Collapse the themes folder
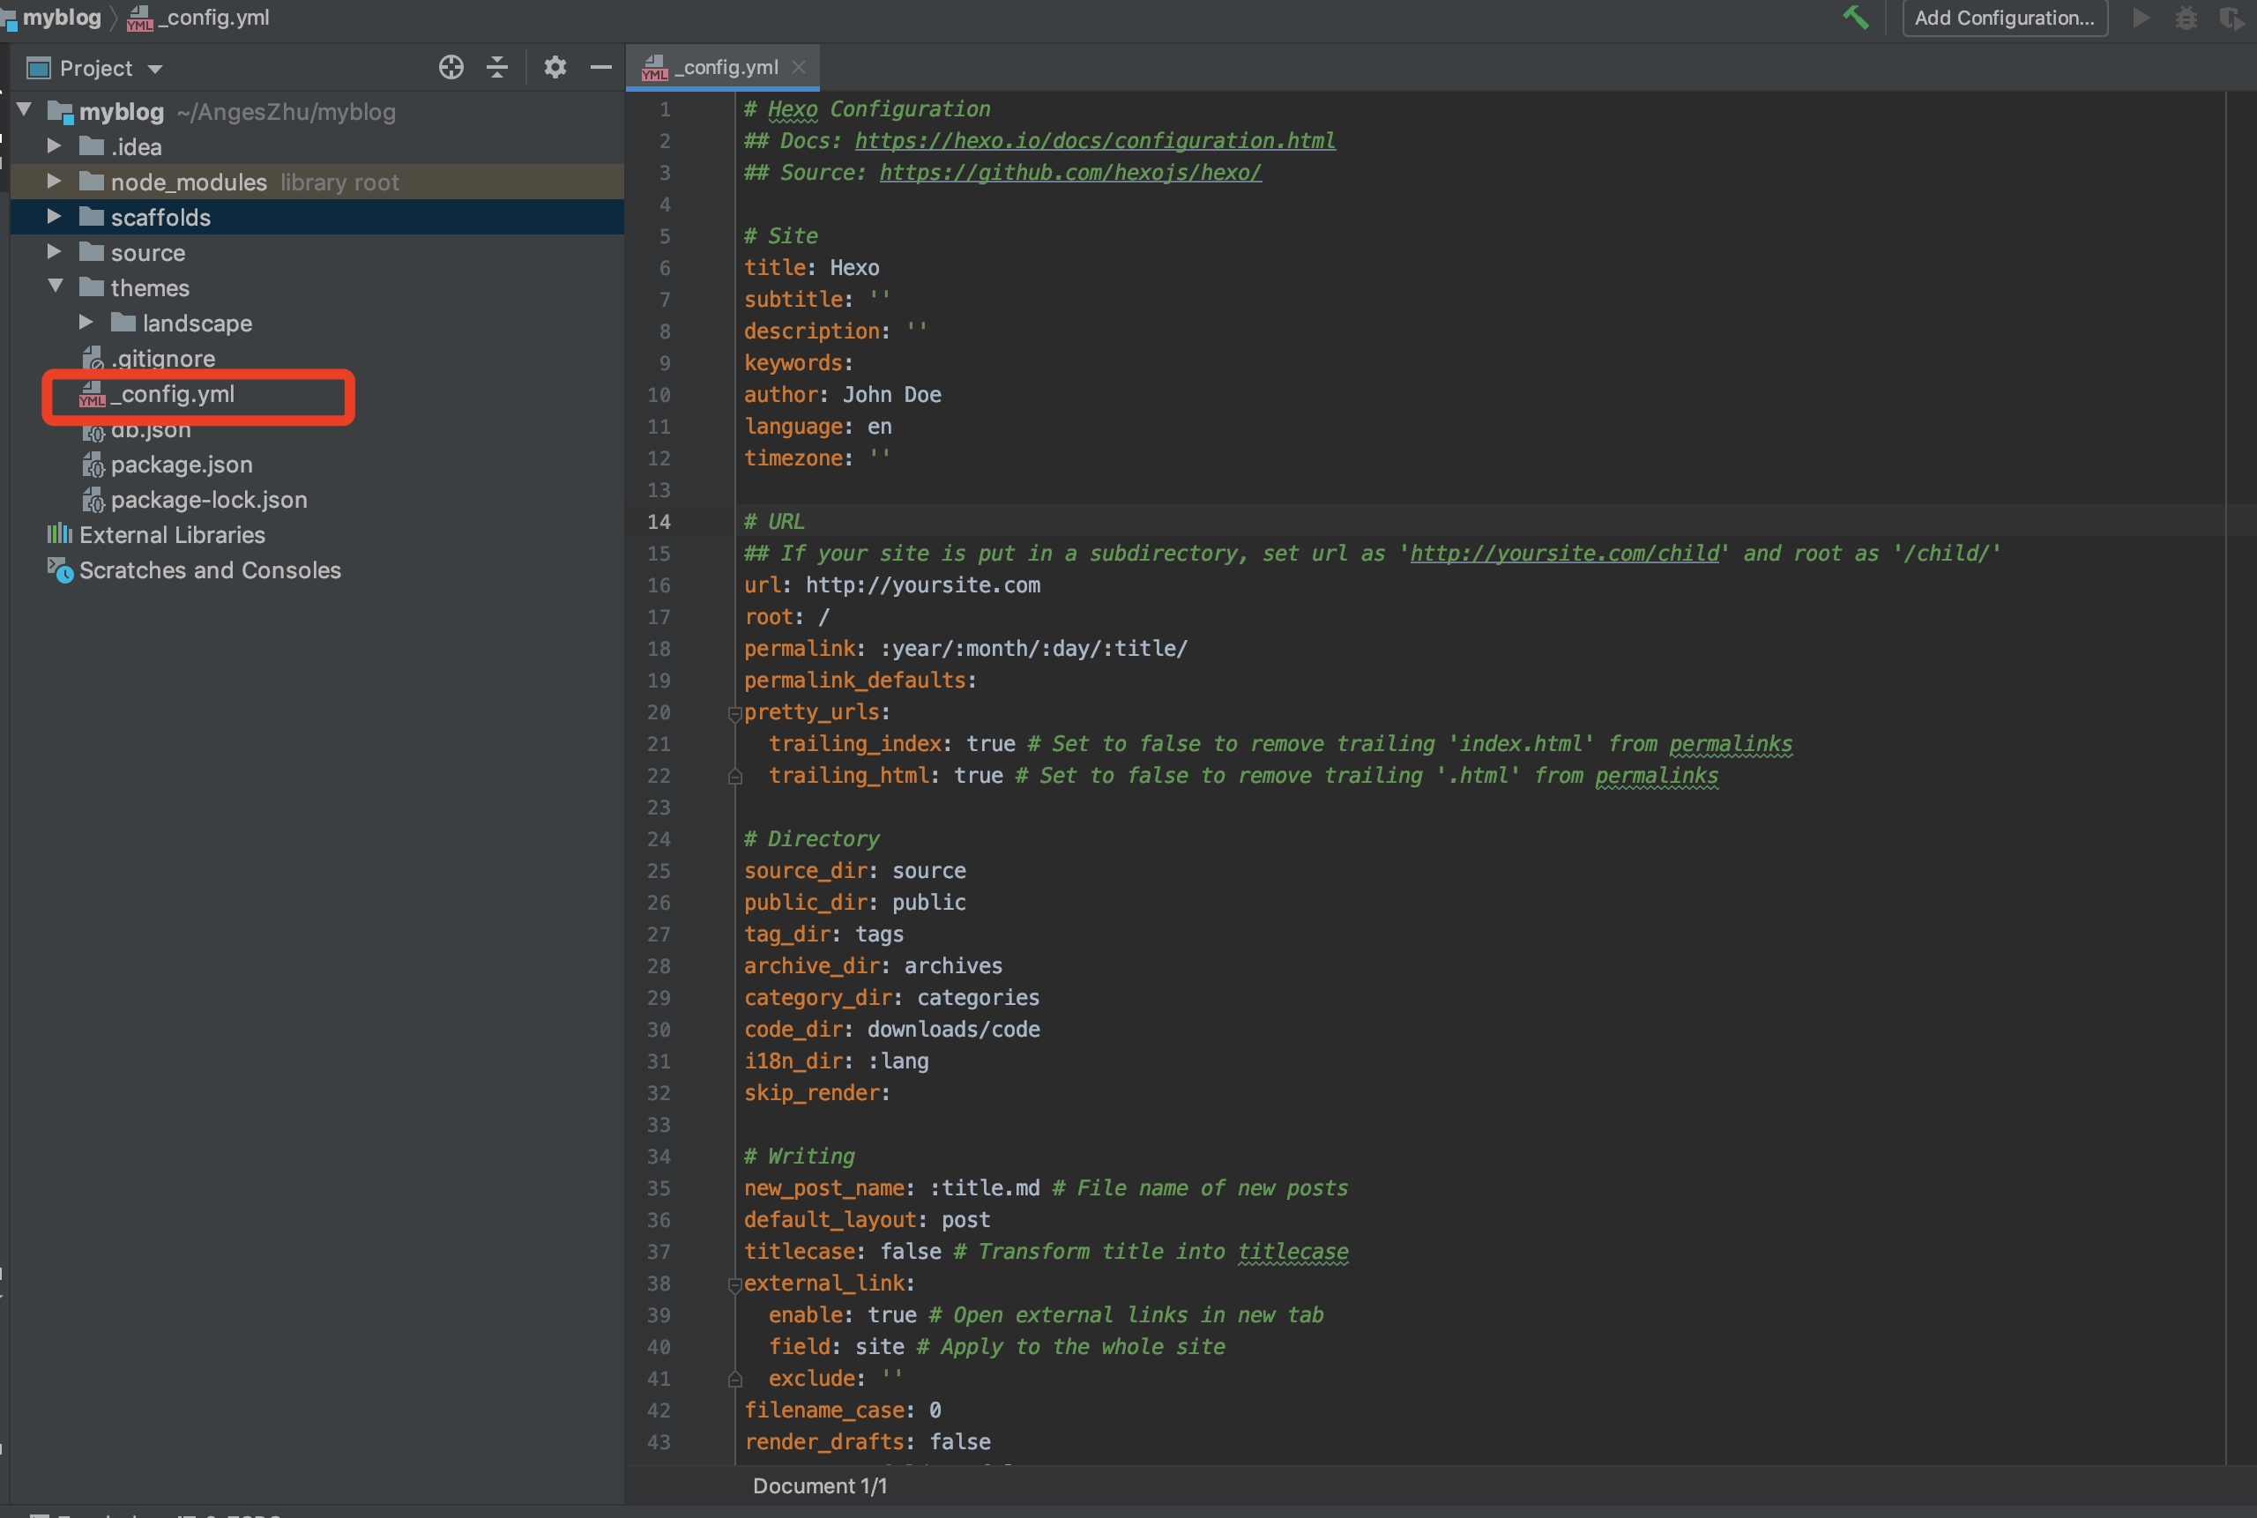 [55, 286]
